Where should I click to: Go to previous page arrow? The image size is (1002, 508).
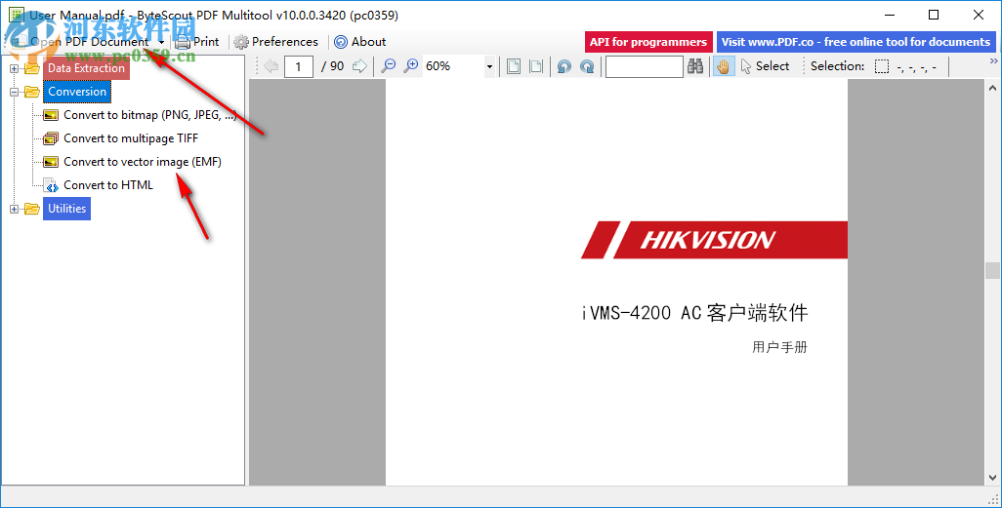point(271,65)
